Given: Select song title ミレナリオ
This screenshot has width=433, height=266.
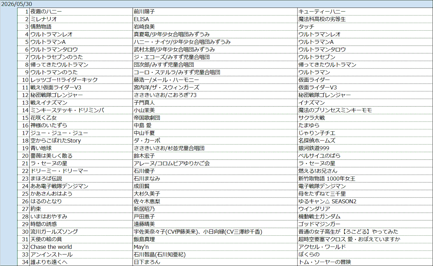Looking at the screenshot, I should click(x=43, y=19).
